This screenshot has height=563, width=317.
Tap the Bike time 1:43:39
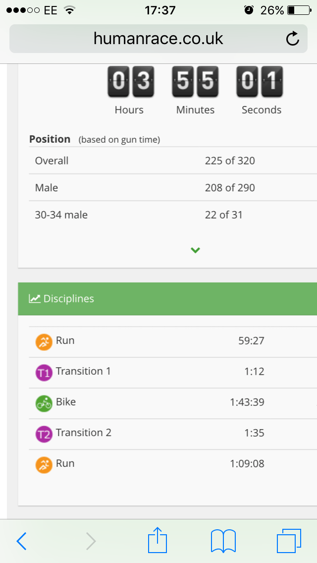(x=247, y=402)
